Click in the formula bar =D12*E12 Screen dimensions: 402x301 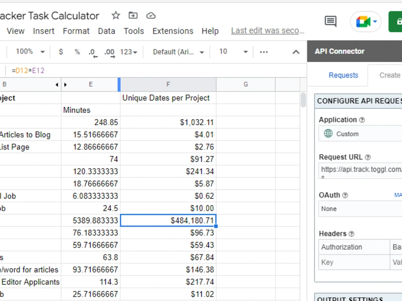(x=28, y=71)
